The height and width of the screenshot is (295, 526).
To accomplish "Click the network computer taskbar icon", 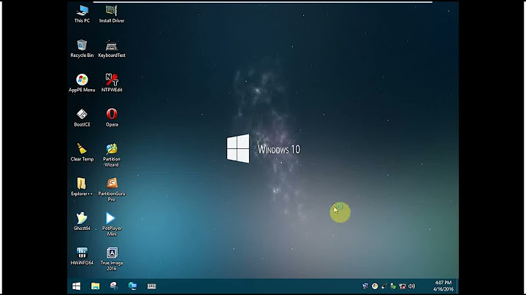I will tap(133, 286).
